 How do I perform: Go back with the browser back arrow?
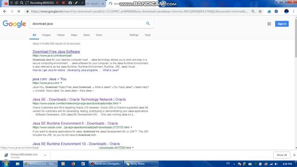[x=5, y=11]
